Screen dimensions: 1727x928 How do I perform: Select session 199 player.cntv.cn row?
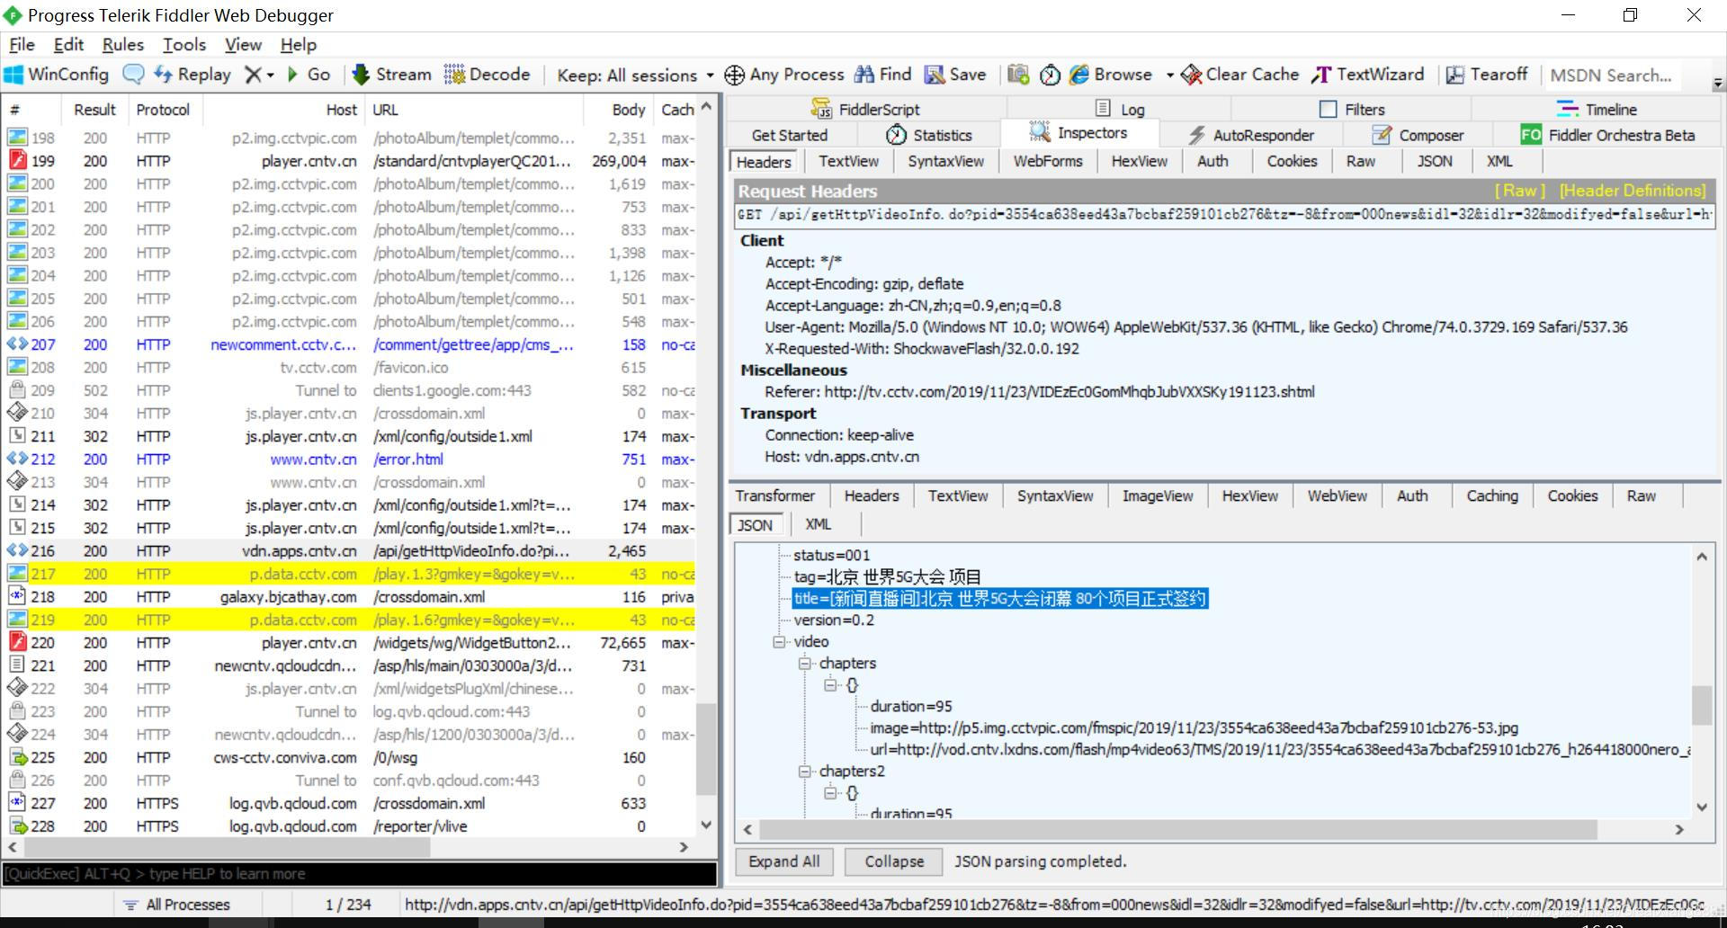tap(349, 161)
